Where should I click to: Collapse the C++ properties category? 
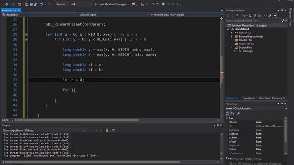coord(226,118)
